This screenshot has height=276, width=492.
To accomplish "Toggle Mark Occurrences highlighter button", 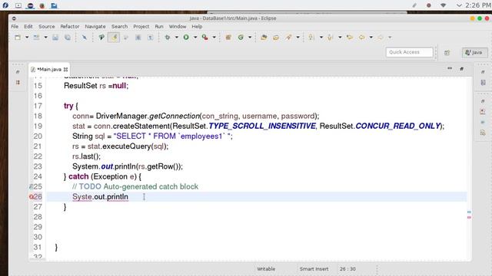I will pos(114,38).
